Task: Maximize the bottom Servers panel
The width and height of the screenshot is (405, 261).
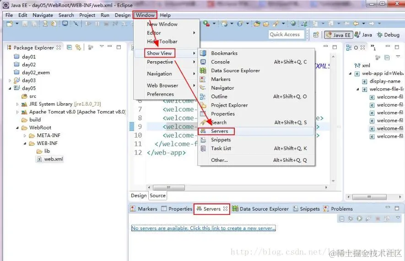Action: 397,208
